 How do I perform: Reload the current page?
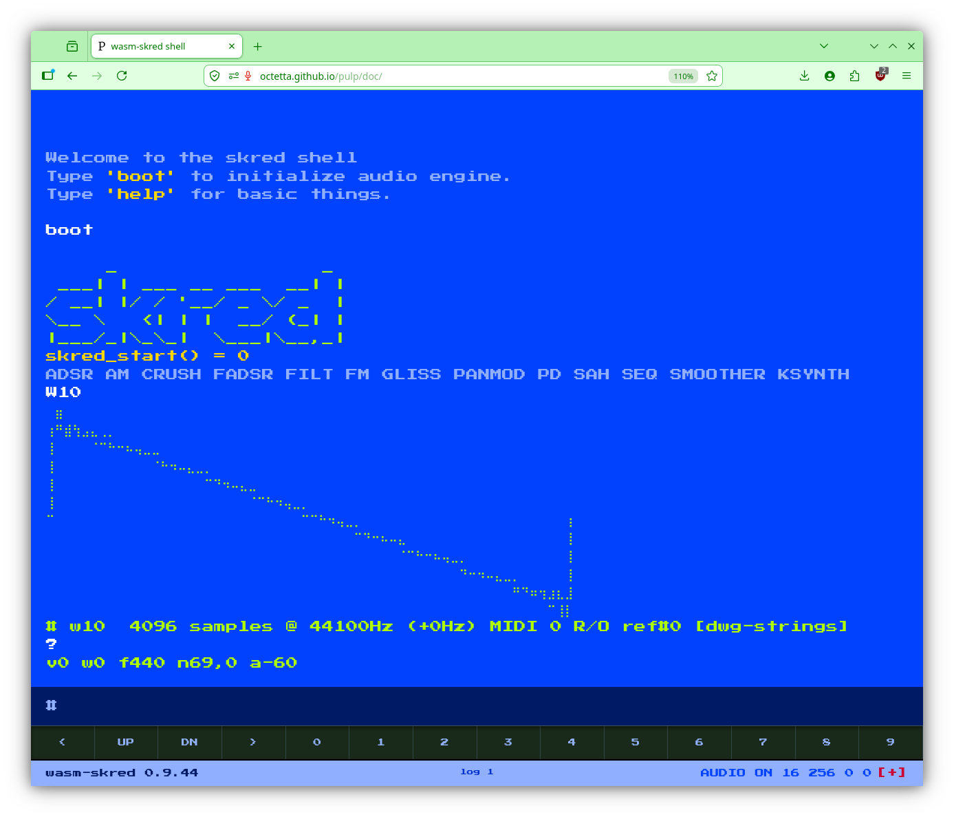pos(122,76)
